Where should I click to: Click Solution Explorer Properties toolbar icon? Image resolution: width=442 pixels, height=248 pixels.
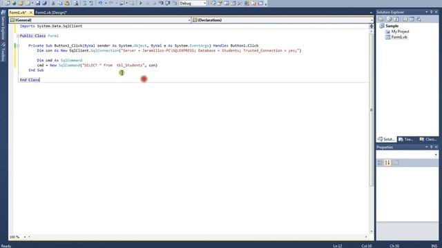tap(381, 19)
